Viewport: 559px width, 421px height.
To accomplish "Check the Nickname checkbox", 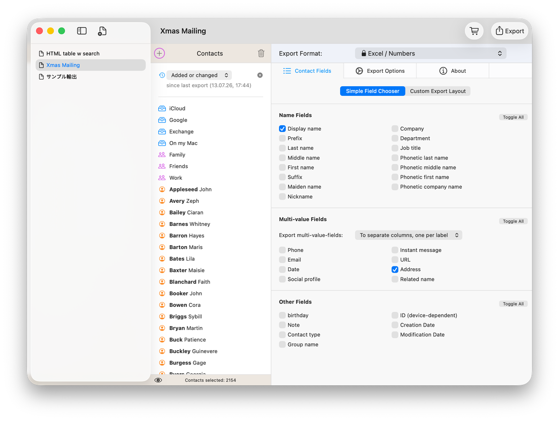I will (x=282, y=197).
